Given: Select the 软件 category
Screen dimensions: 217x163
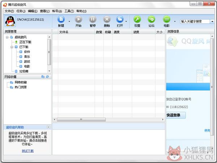Looking at the screenshot, I should point(27,52).
